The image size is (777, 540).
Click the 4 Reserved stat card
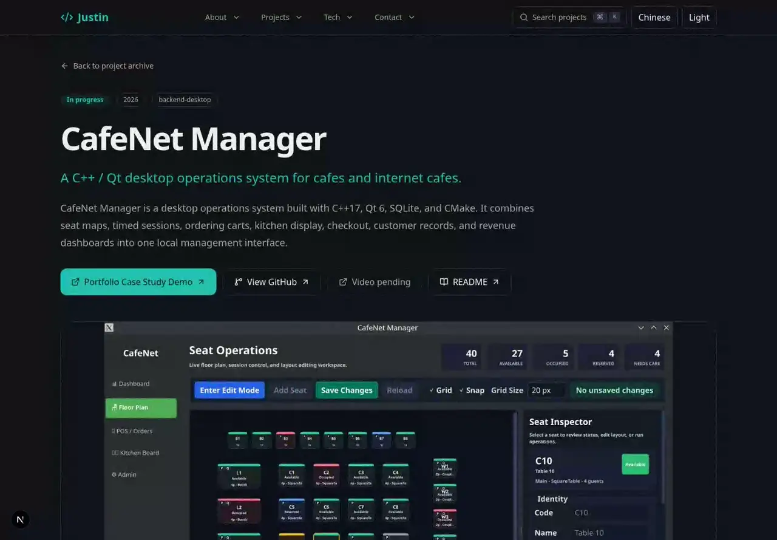point(600,357)
